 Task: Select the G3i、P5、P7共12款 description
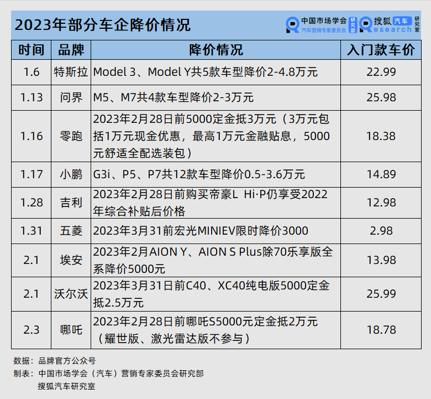[199, 174]
